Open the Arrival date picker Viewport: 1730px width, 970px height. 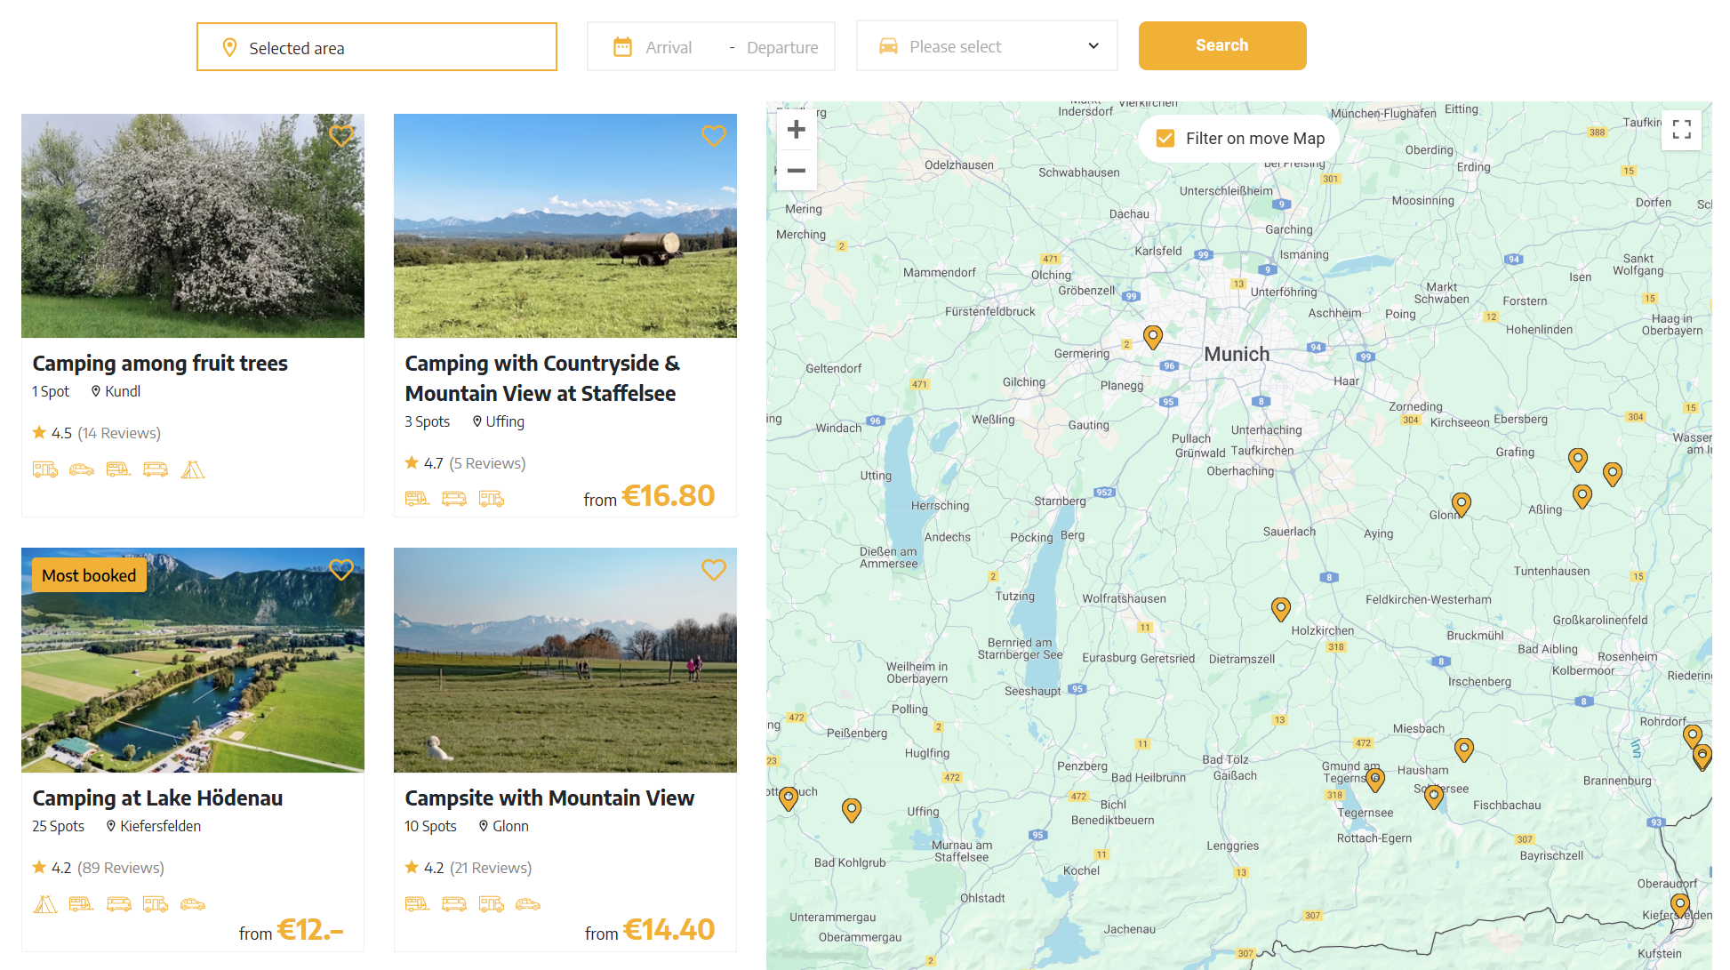pyautogui.click(x=668, y=47)
